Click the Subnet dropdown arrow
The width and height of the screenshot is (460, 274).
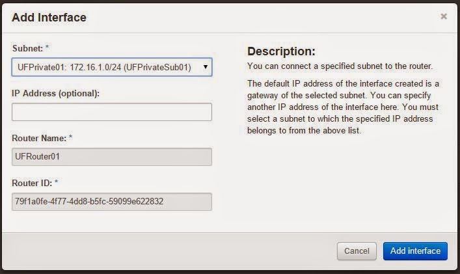coord(206,67)
